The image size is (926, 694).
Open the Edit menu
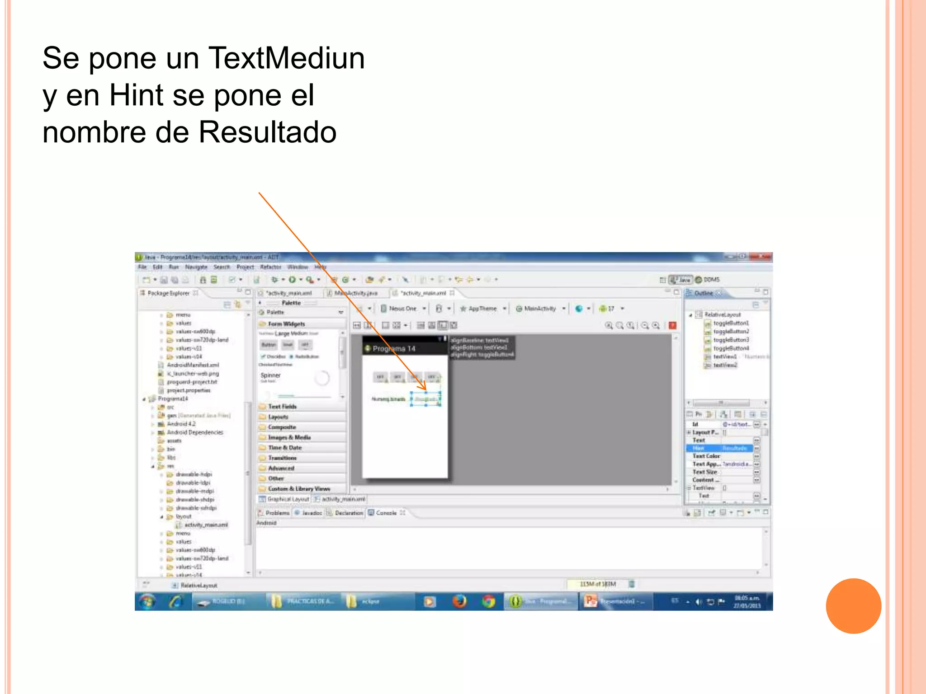point(157,267)
